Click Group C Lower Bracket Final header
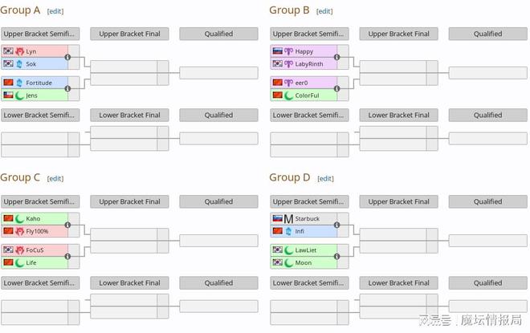The width and height of the screenshot is (530, 333). pos(129,283)
